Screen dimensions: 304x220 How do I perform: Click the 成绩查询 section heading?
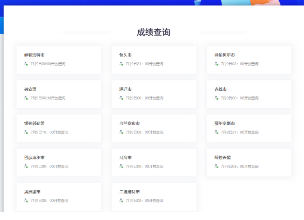(154, 32)
